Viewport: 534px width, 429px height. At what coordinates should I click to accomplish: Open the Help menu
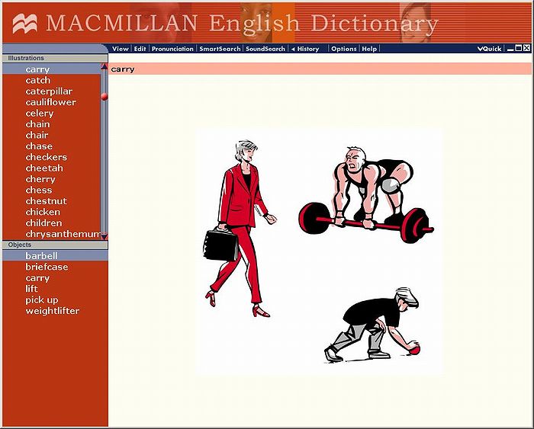(x=369, y=49)
